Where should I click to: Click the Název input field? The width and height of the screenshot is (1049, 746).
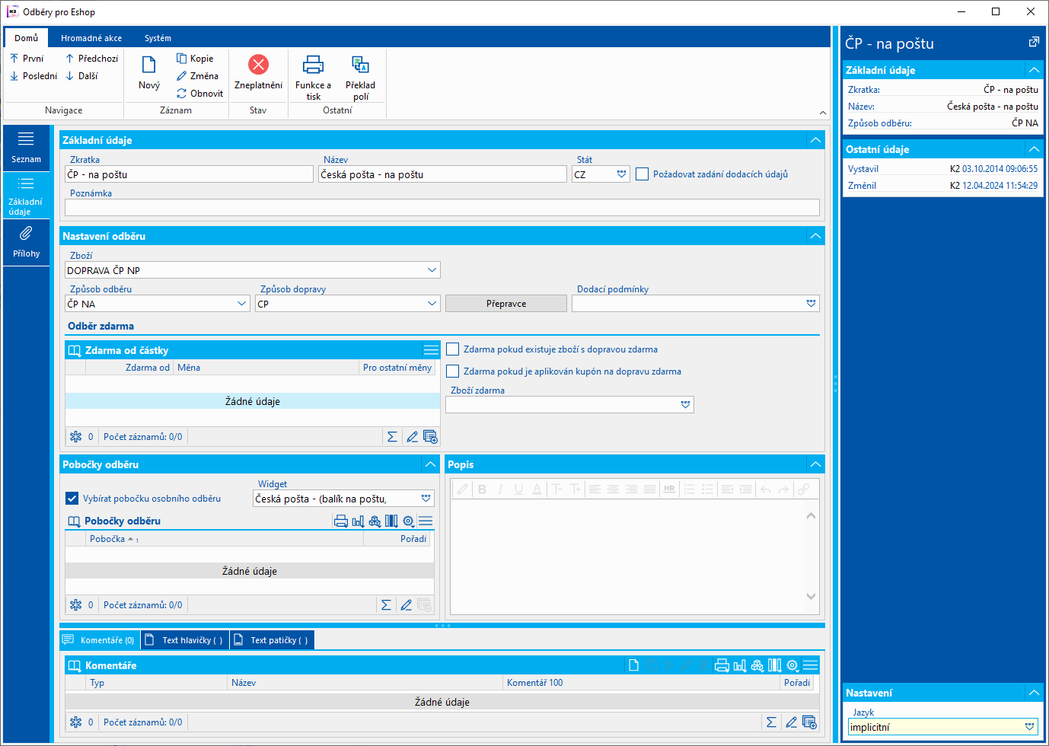[442, 174]
